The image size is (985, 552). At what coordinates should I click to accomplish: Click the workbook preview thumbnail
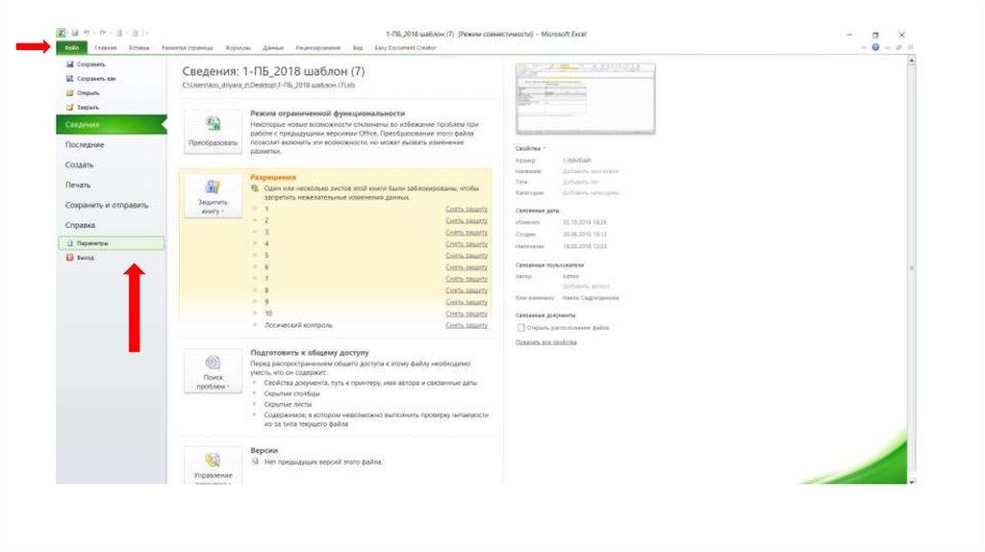point(585,99)
